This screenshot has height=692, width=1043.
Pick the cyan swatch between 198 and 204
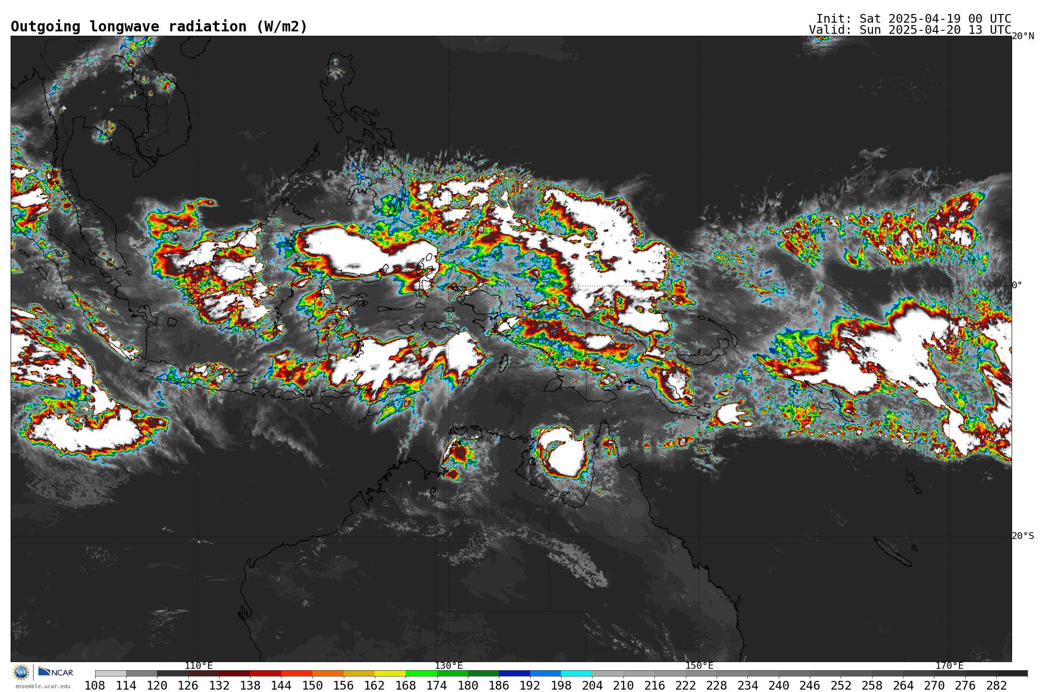point(577,673)
